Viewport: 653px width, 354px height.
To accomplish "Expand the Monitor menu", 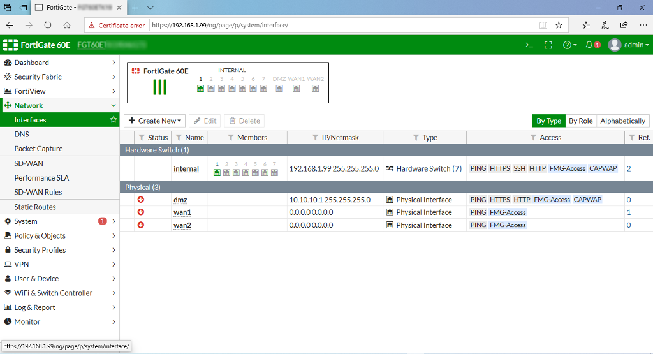I will [59, 322].
